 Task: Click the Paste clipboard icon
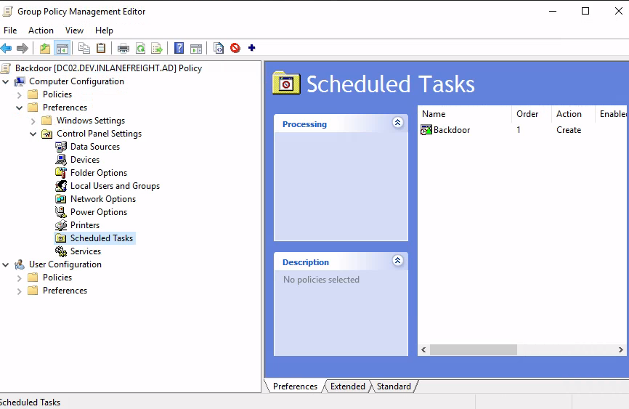[x=101, y=49]
